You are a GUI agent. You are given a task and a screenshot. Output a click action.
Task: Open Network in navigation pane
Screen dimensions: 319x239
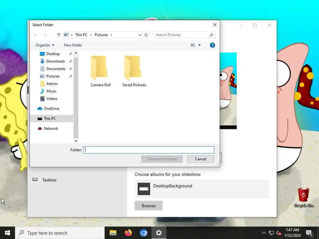51,129
